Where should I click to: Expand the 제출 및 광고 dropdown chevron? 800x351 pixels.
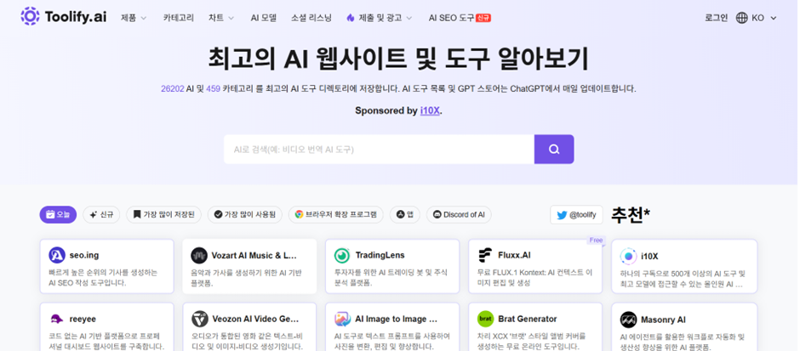pos(409,19)
